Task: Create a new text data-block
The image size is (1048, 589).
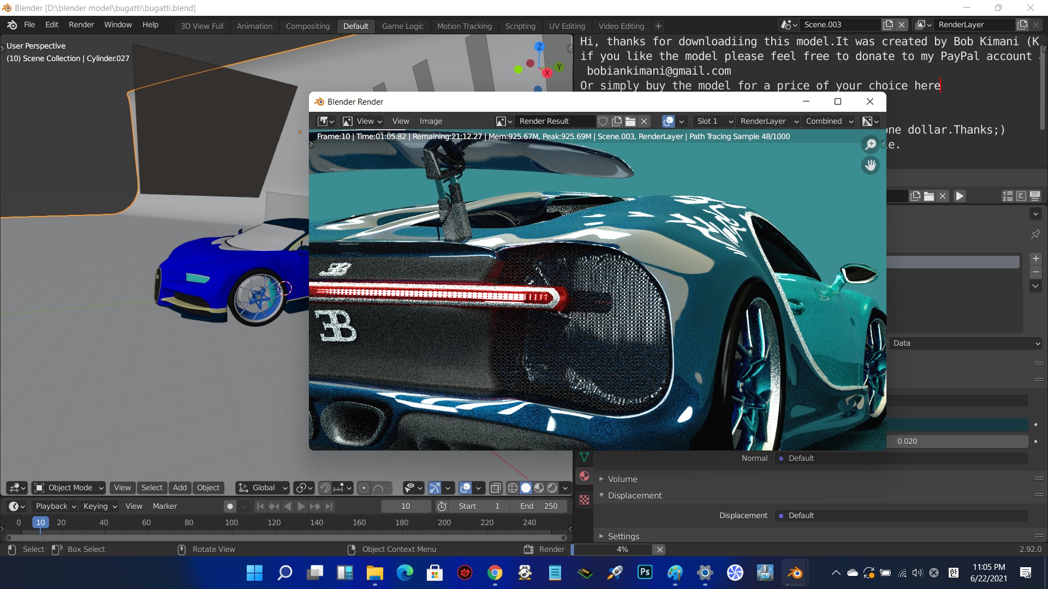Action: coord(915,196)
